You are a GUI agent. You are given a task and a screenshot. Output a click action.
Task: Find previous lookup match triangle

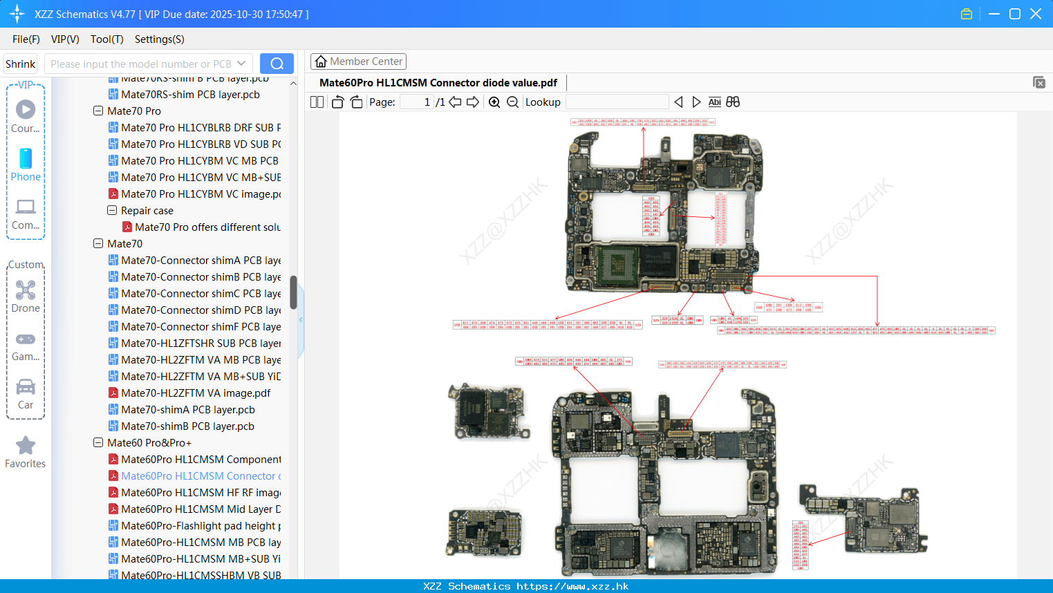[x=678, y=102]
